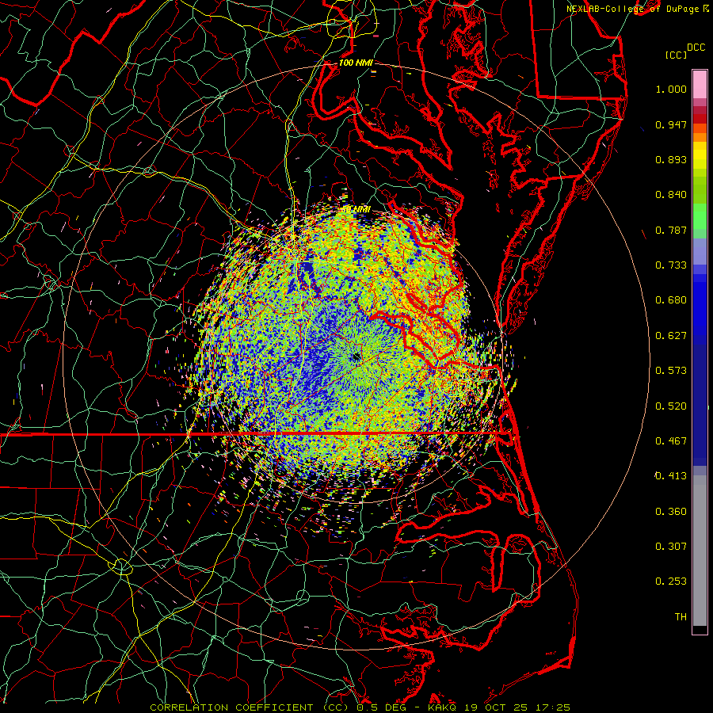Click the 19 OCT 25 date in caption
The image size is (713, 713).
(496, 707)
